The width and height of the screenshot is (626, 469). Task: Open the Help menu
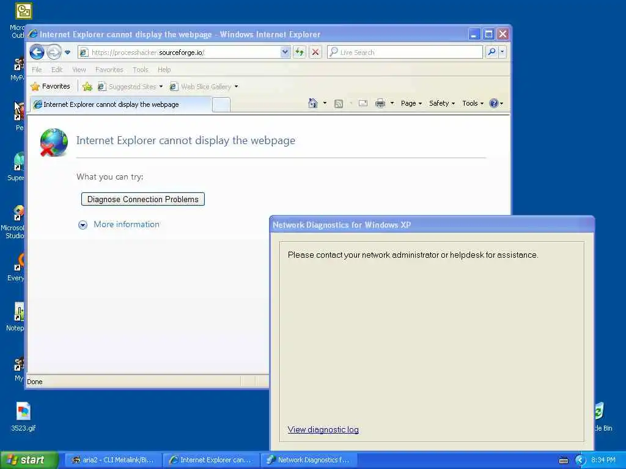pyautogui.click(x=164, y=70)
